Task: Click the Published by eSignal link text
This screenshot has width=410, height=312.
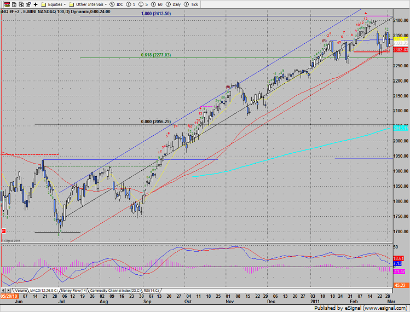Action: (361, 308)
